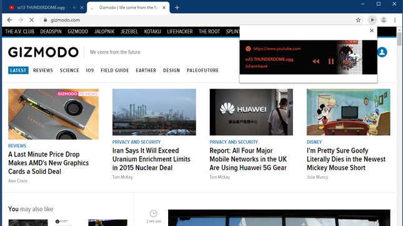Select the REVIEWS section tab
403x226 pixels.
pyautogui.click(x=43, y=70)
